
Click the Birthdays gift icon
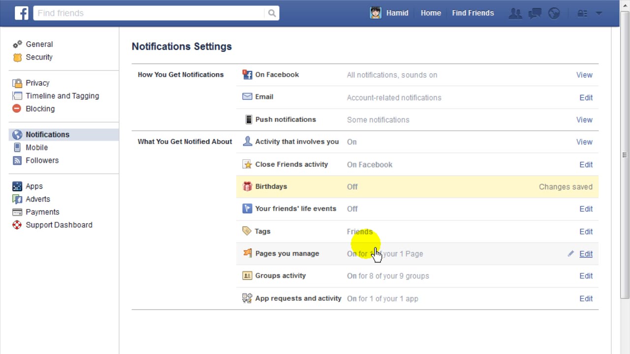point(247,186)
